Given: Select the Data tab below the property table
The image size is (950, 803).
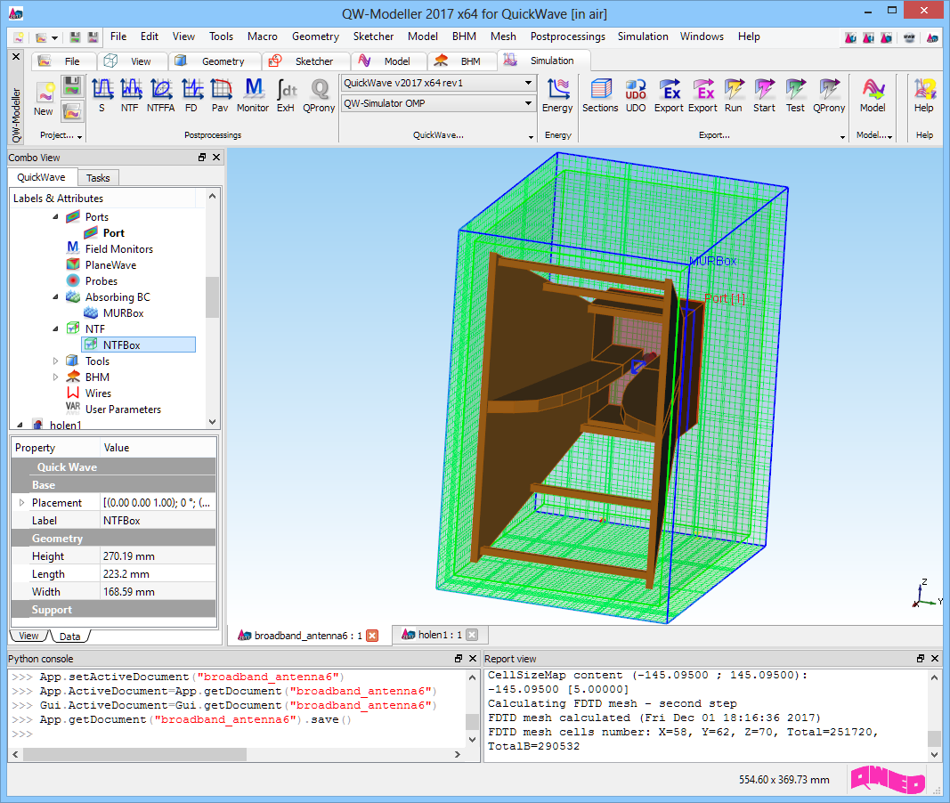Looking at the screenshot, I should click(x=69, y=637).
